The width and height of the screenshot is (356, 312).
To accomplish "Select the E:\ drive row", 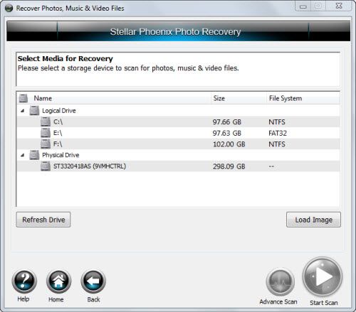I will (178, 133).
